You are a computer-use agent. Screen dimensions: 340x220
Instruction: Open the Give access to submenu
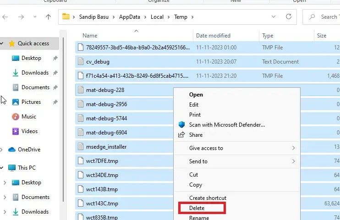237,148
